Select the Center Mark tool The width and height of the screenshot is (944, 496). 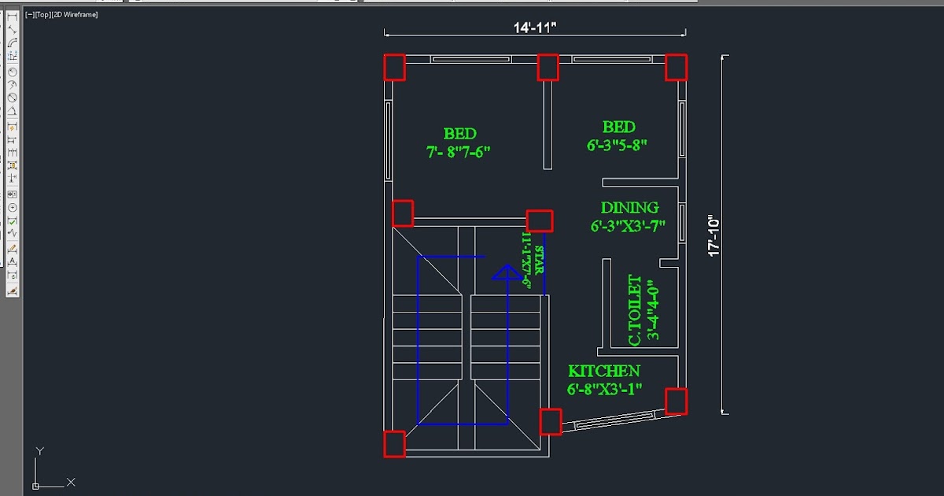[11, 208]
